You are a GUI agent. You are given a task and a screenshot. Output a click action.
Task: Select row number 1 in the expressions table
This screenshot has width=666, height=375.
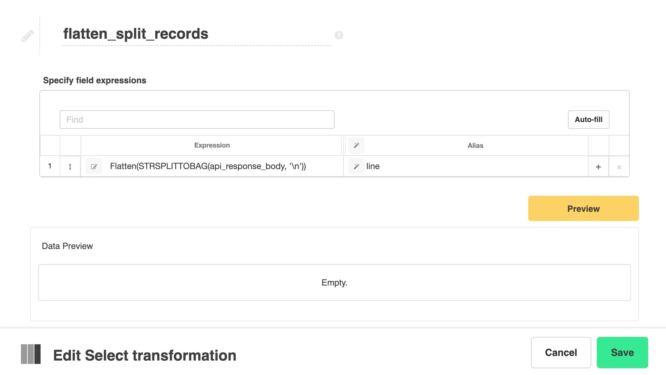tap(50, 166)
